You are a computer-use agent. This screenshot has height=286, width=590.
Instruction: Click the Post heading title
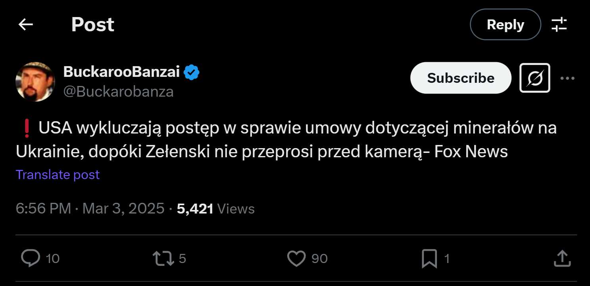pos(93,25)
